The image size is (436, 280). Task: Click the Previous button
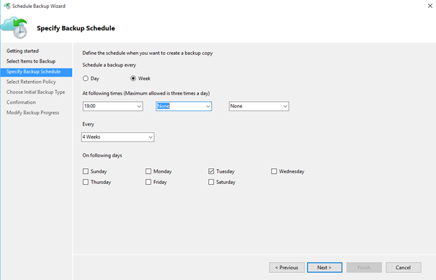pyautogui.click(x=287, y=268)
